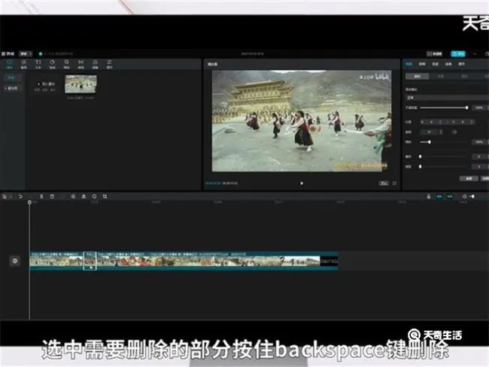Switch to the Animation tab in properties panel
The height and width of the screenshot is (367, 489).
click(448, 64)
